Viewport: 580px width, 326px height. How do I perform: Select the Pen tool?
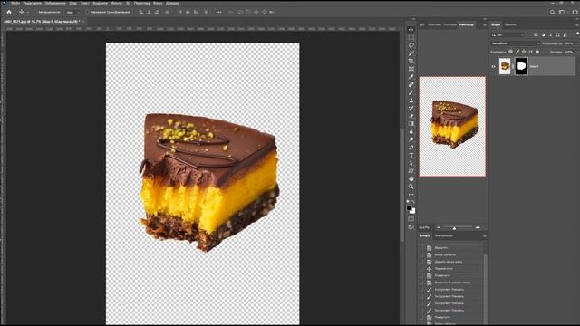(411, 147)
